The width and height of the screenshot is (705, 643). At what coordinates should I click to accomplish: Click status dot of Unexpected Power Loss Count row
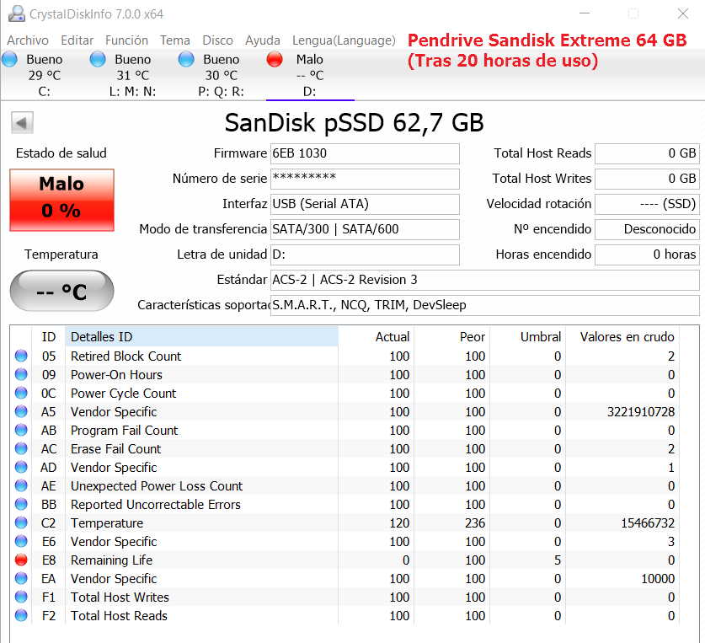pyautogui.click(x=21, y=485)
